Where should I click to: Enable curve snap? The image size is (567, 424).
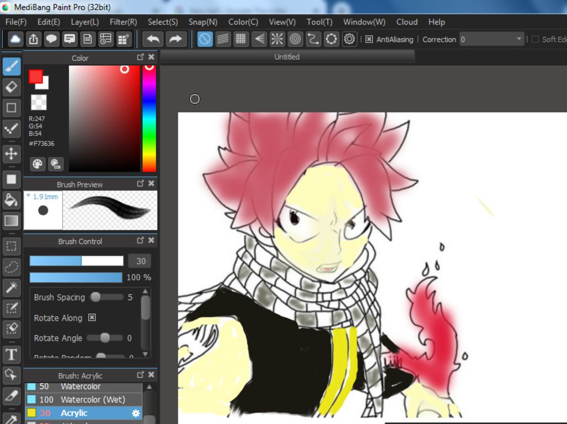(x=313, y=39)
